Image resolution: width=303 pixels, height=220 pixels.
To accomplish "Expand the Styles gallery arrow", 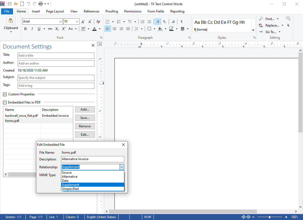I will pyautogui.click(x=253, y=30).
